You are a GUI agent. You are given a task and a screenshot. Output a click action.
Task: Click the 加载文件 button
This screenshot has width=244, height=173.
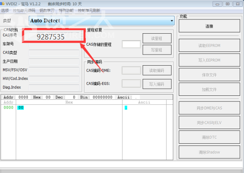209,90
